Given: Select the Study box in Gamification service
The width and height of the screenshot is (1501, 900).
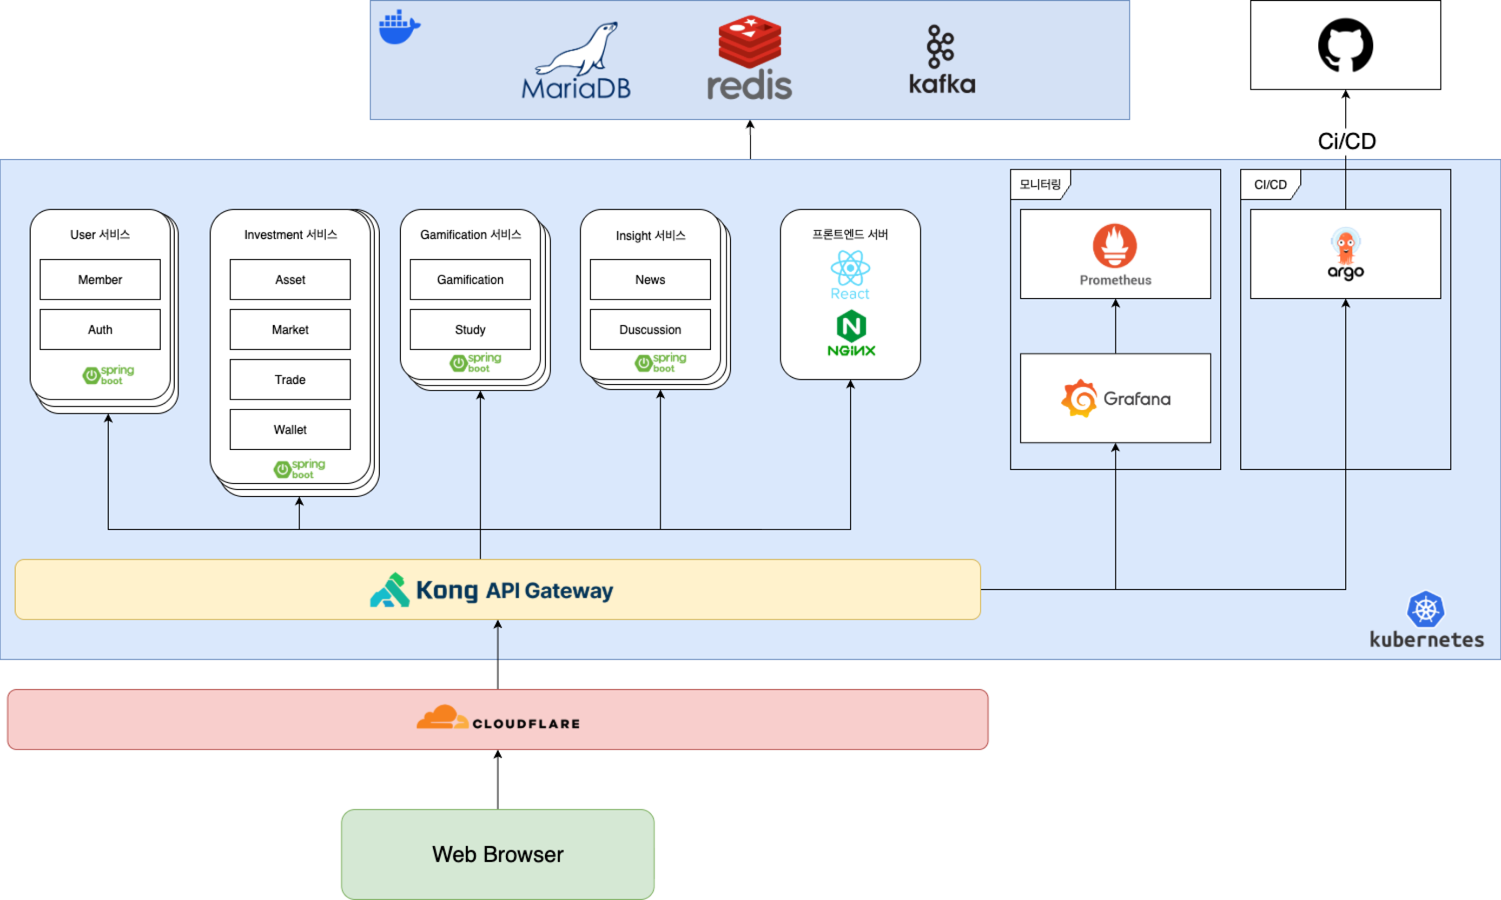Looking at the screenshot, I should [470, 329].
